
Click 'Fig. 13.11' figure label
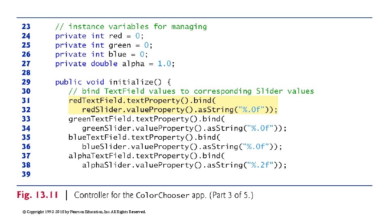tap(37, 195)
